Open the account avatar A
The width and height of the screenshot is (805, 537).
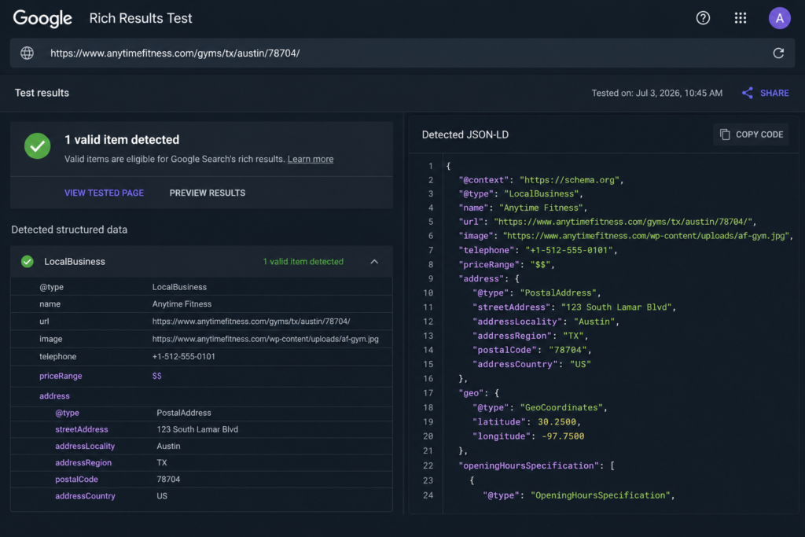click(x=779, y=18)
